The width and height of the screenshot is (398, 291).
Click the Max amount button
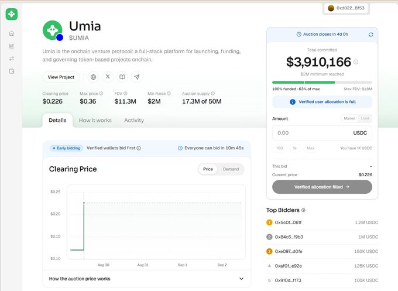[x=310, y=148]
